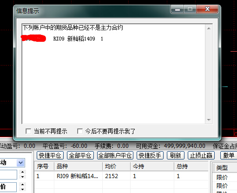Click the 可用资金 499,999,940.00 value
This screenshot has width=237, height=193.
171,146
